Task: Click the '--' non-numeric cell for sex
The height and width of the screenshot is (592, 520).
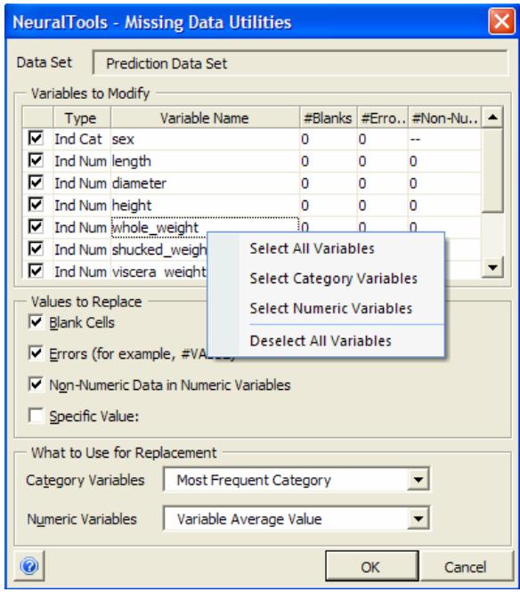Action: 415,139
